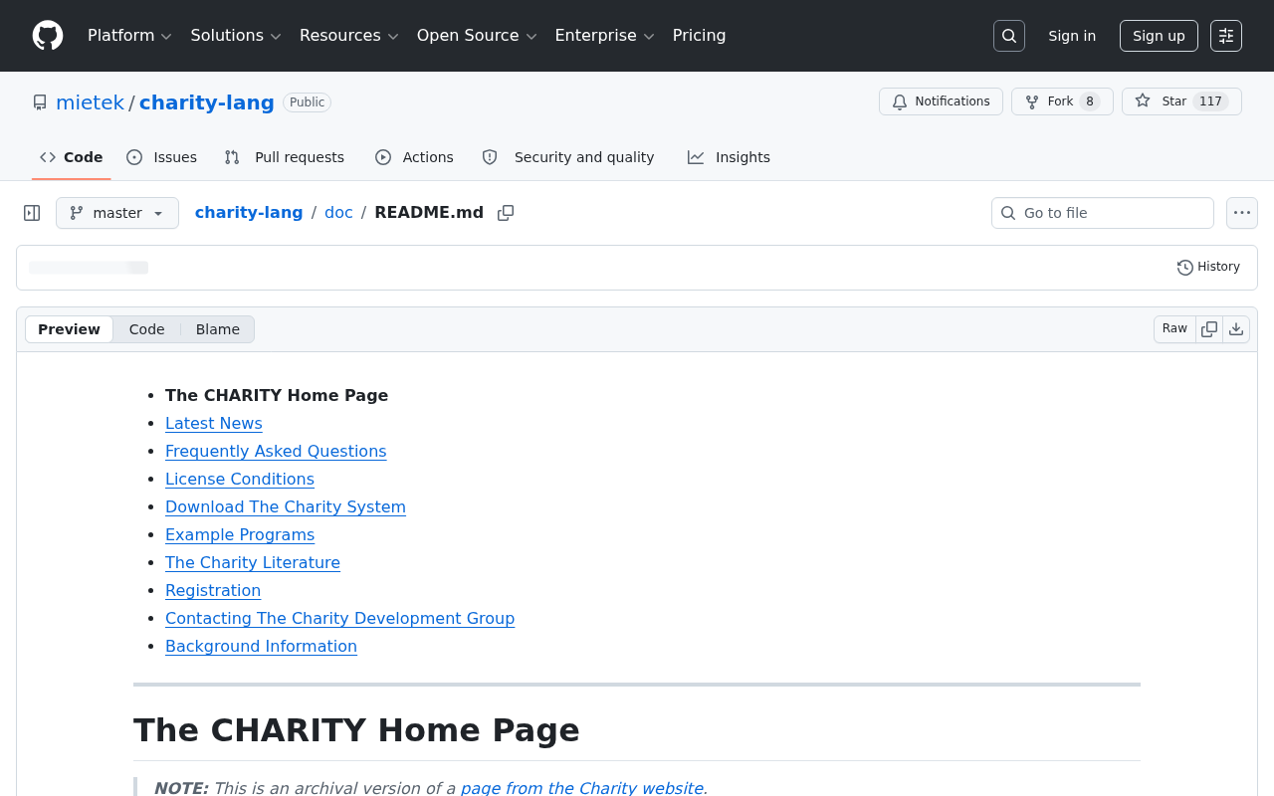Select the Preview view mode
1274x796 pixels.
(69, 329)
